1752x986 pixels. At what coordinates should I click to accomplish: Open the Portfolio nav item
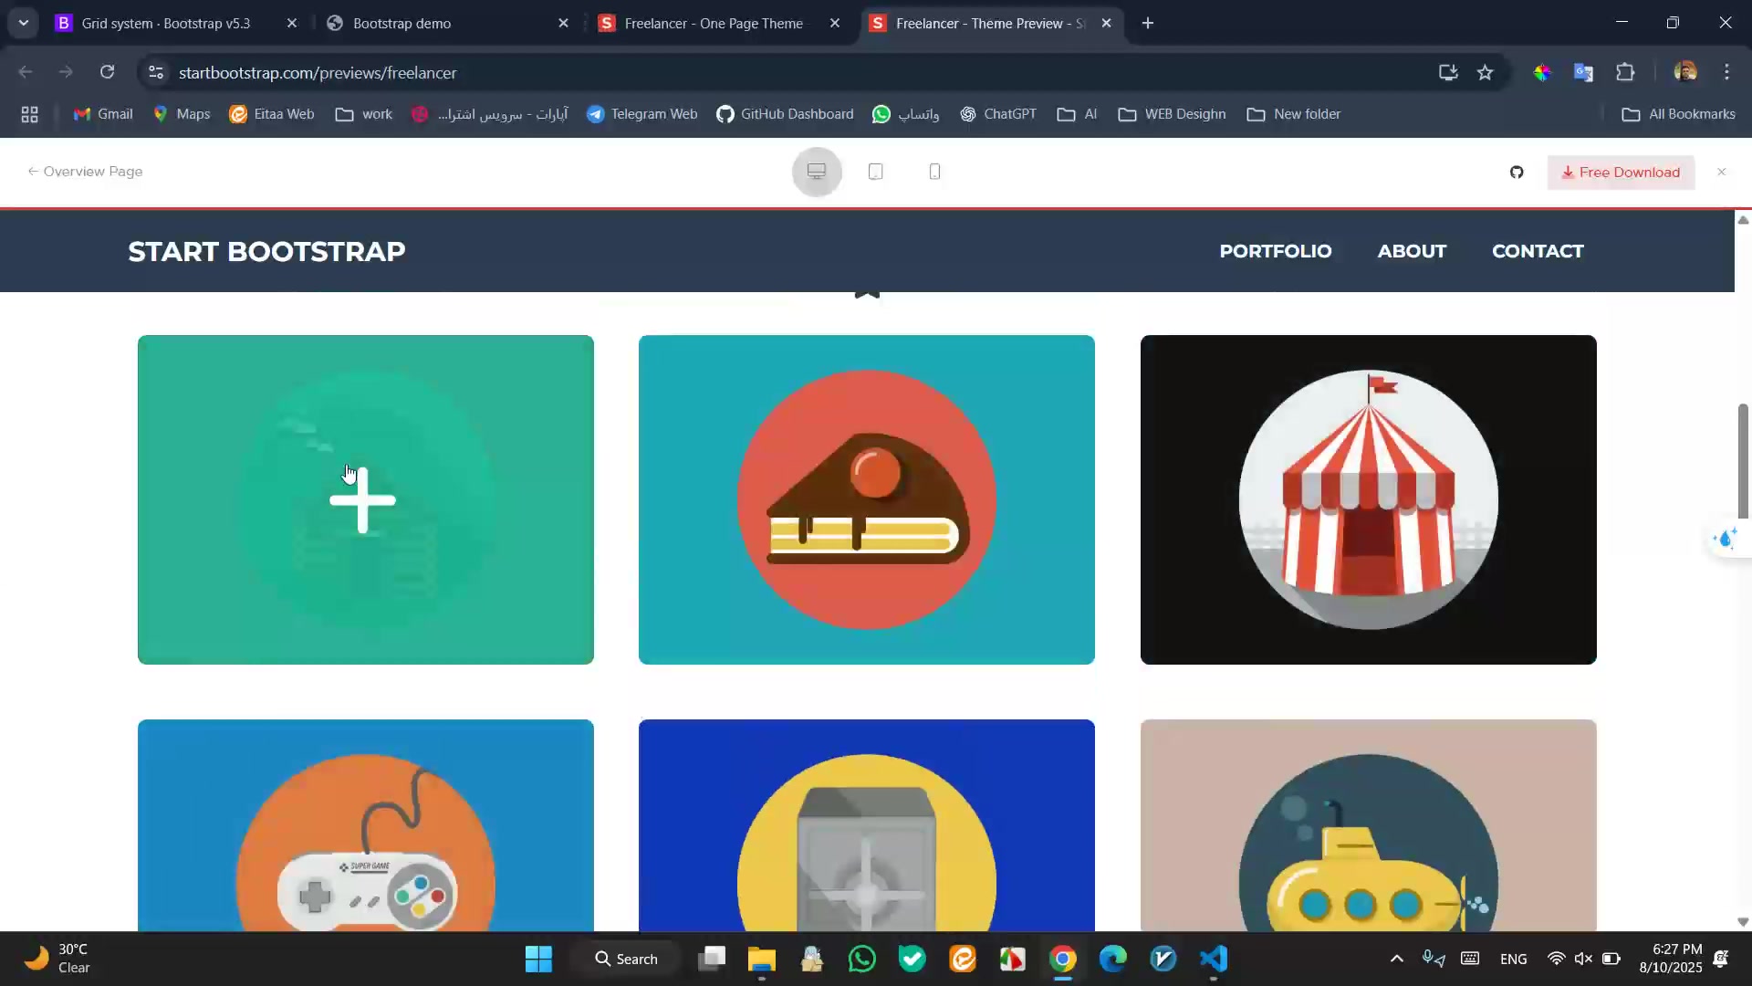point(1275,251)
